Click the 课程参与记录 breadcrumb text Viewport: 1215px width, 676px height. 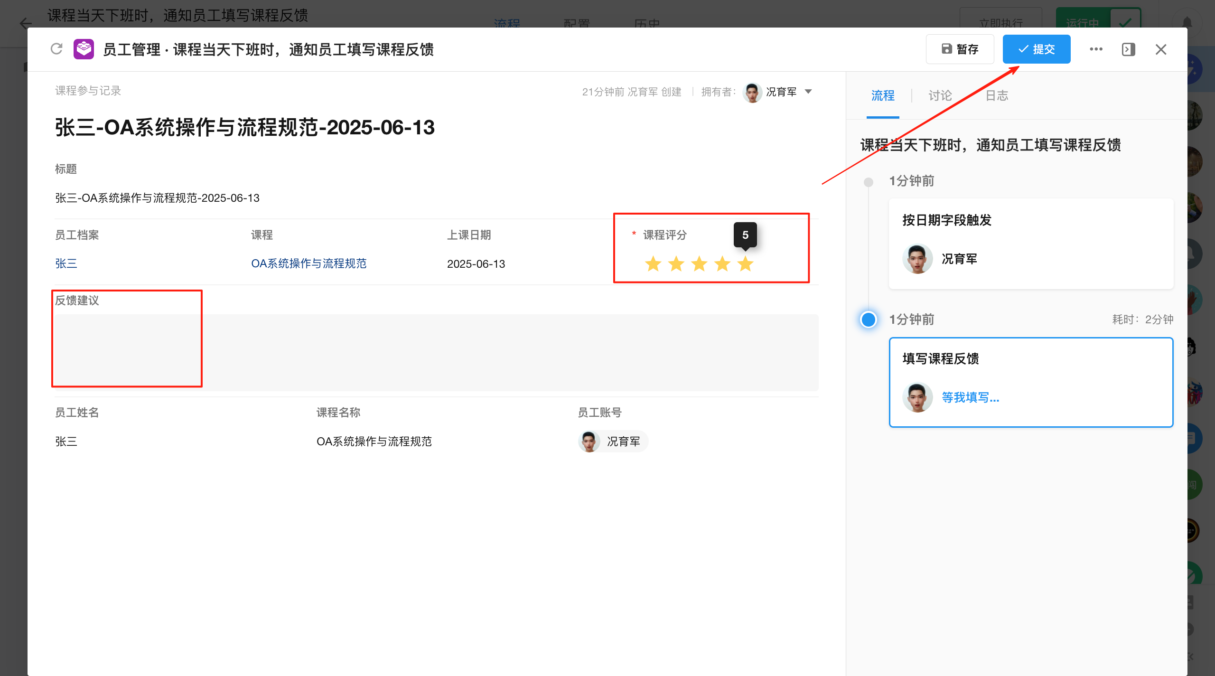pyautogui.click(x=88, y=91)
